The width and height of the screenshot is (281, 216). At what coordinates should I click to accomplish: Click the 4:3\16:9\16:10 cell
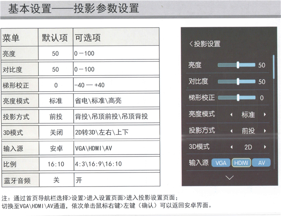point(117,164)
